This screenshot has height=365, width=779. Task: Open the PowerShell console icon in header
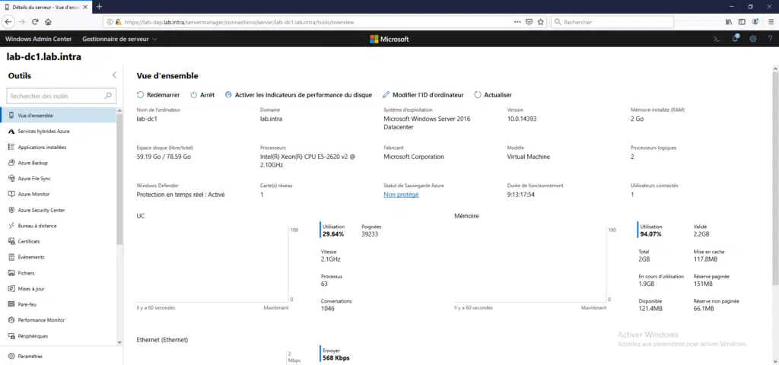click(717, 39)
